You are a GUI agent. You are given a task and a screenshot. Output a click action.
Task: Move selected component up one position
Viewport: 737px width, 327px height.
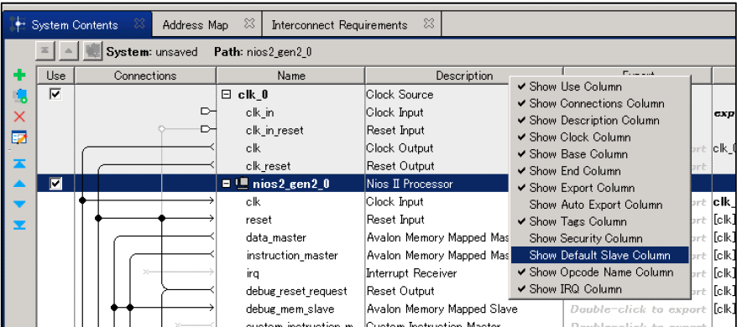tap(19, 184)
